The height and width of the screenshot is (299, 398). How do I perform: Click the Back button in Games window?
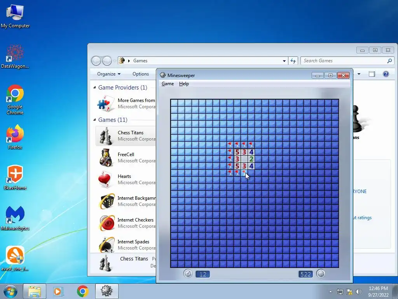(96, 61)
